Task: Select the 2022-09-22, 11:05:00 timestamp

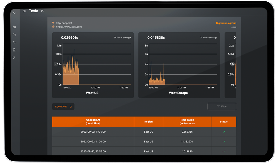Action: click(93, 132)
